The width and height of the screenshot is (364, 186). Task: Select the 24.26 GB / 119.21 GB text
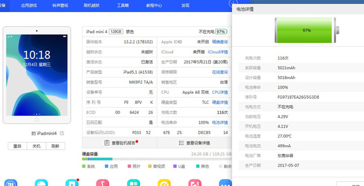(x=211, y=154)
